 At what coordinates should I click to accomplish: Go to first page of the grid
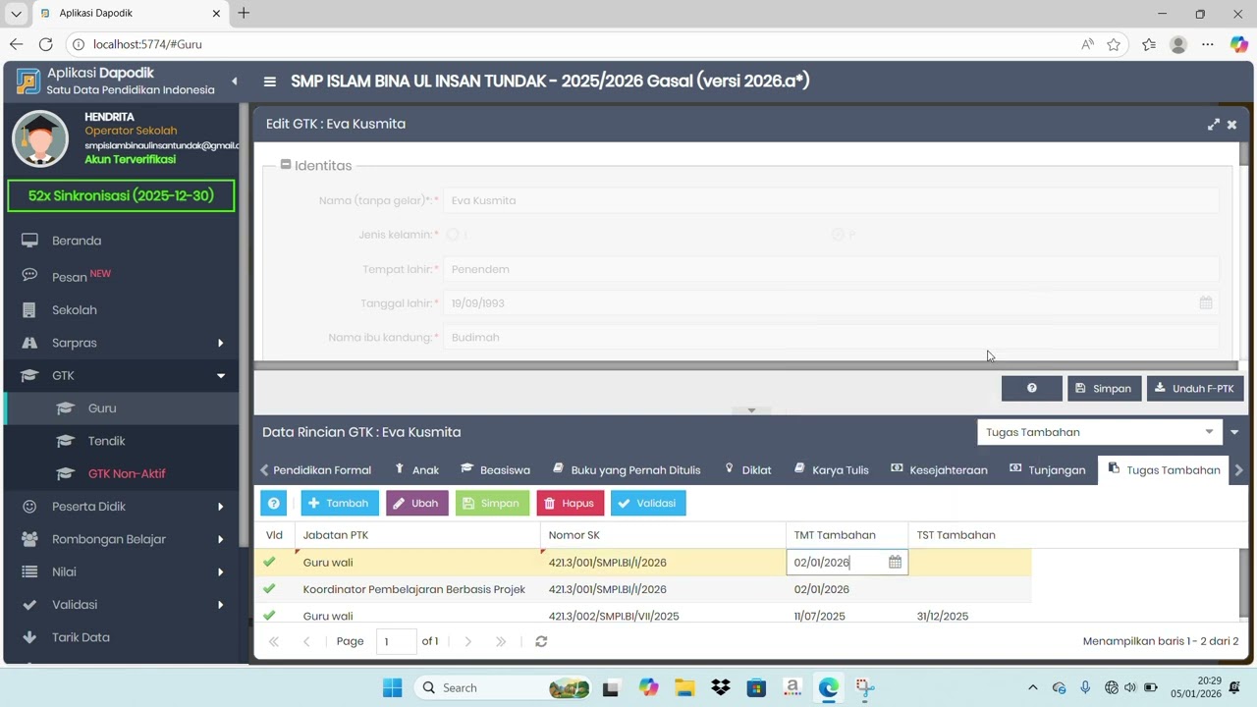pos(274,641)
